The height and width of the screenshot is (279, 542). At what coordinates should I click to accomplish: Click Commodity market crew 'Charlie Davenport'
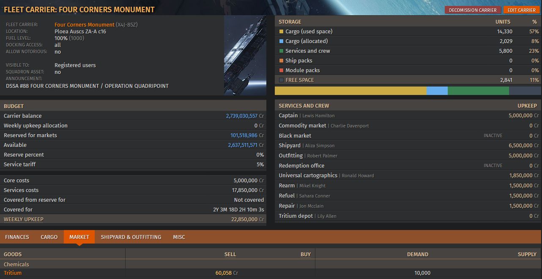coord(350,126)
